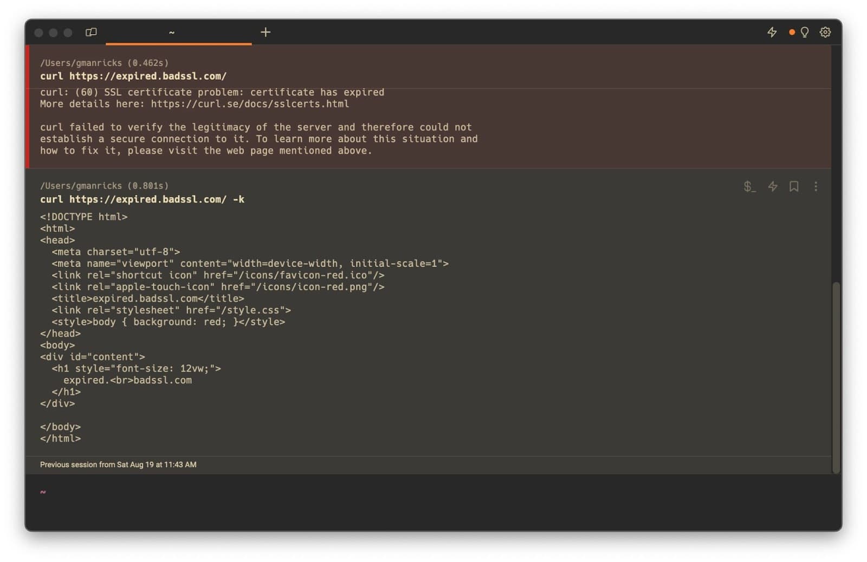Image resolution: width=867 pixels, height=562 pixels.
Task: Open the lightbulb resource center
Action: [x=805, y=32]
